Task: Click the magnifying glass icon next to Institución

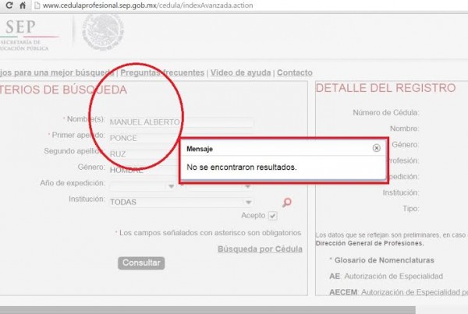Action: coord(286,203)
